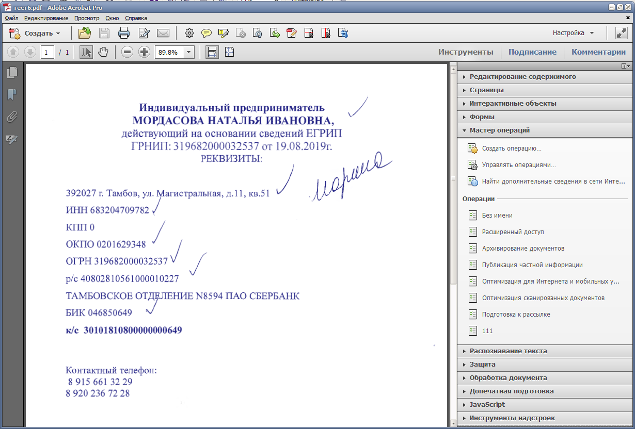
Task: Open bookmarks panel in sidebar
Action: (12, 94)
